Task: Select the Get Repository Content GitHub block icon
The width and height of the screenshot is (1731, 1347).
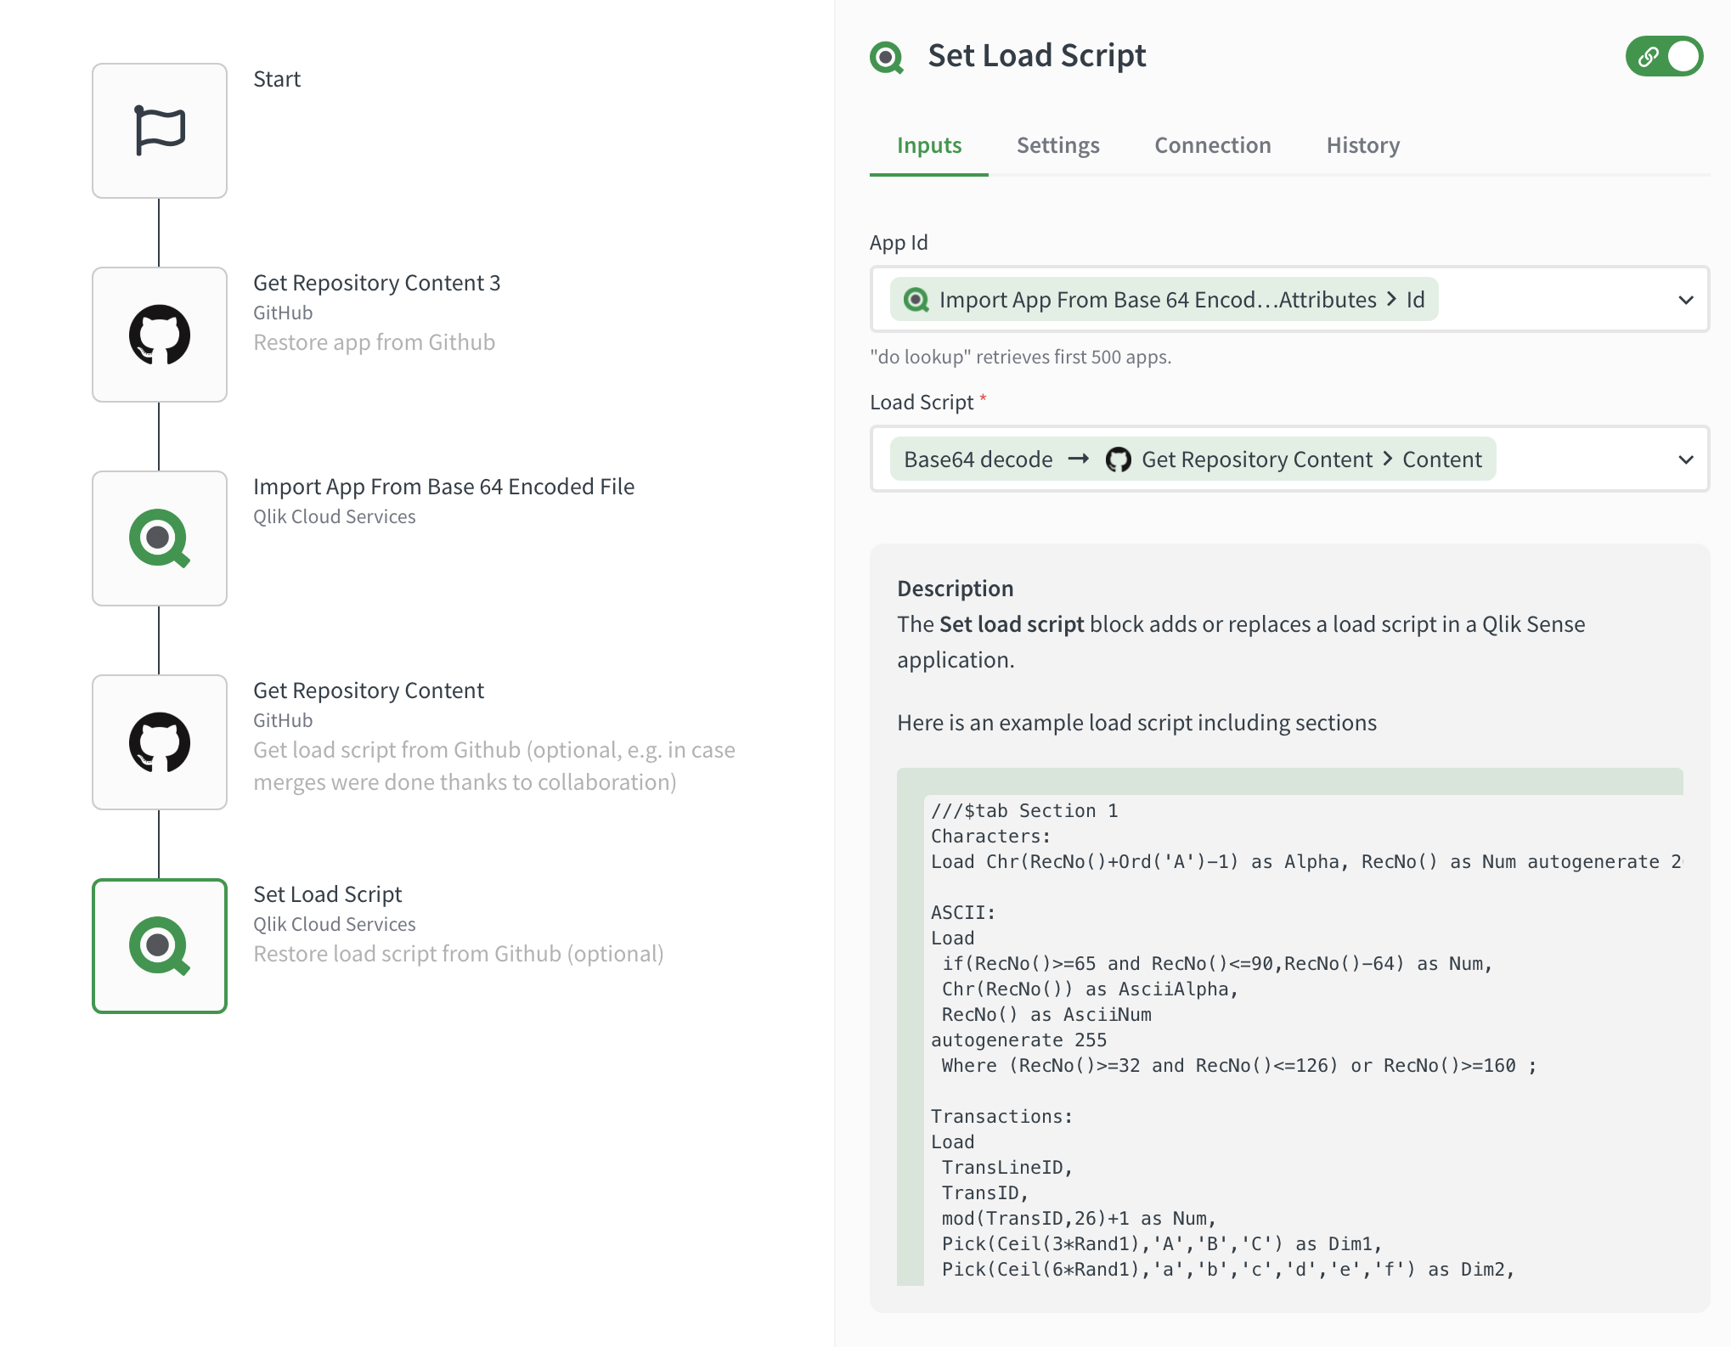Action: point(160,742)
